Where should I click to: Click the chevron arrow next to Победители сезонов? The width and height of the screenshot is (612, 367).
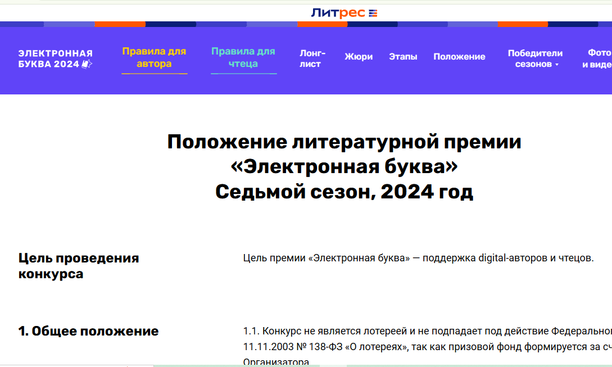(x=557, y=65)
